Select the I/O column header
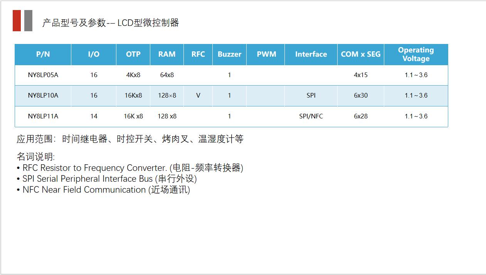 [x=94, y=54]
